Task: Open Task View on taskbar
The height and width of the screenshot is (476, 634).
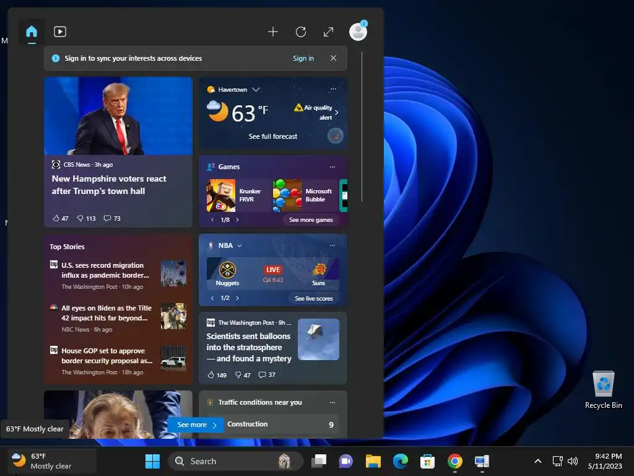Action: click(319, 461)
